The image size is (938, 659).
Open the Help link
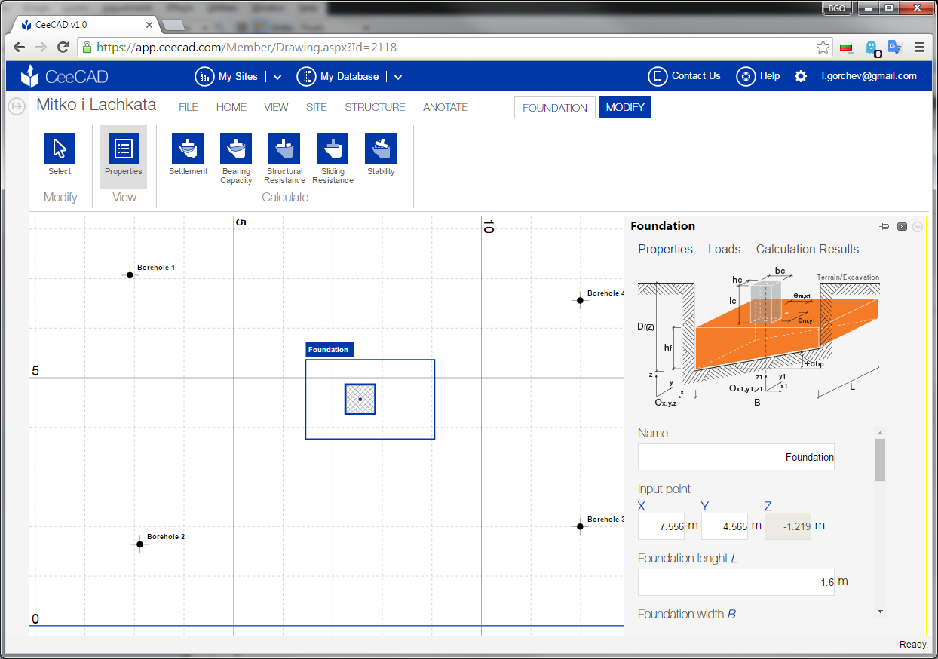pos(758,76)
